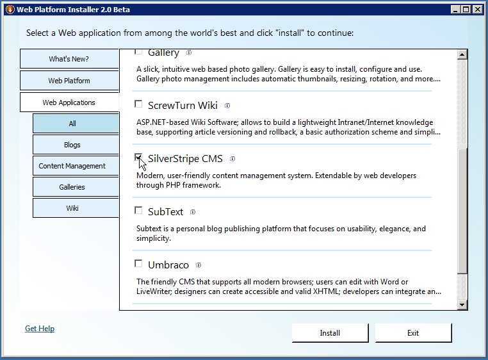Viewport: 488px width, 360px height.
Task: Tick the SubText checkbox
Action: click(x=138, y=210)
